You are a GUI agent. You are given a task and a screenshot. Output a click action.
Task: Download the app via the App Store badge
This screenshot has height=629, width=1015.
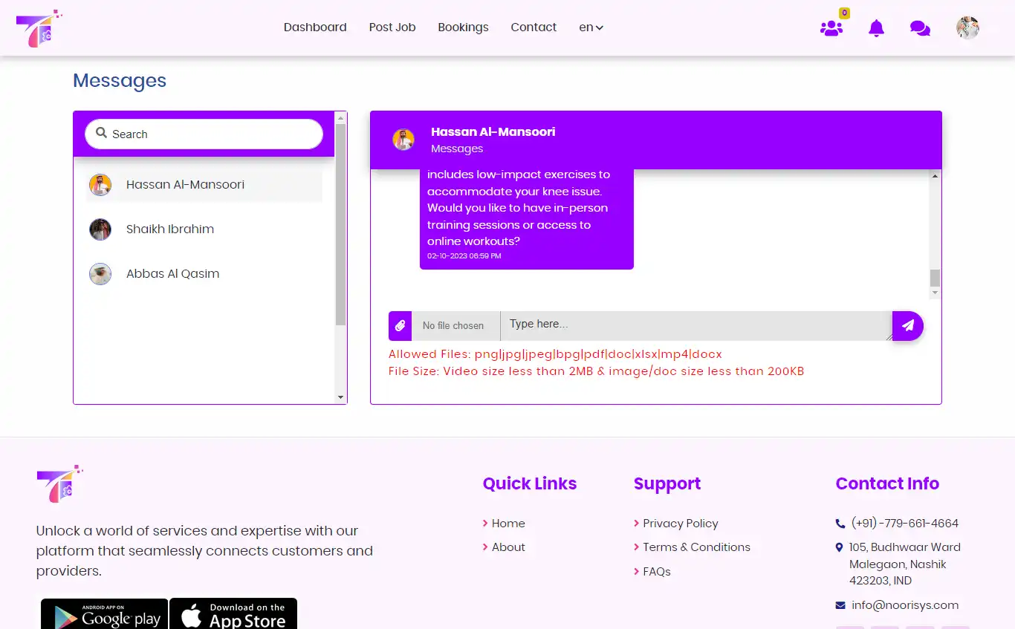pos(233,615)
